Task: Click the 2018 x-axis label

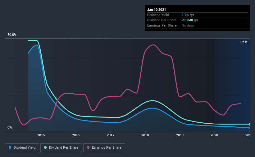Action: tap(145, 135)
